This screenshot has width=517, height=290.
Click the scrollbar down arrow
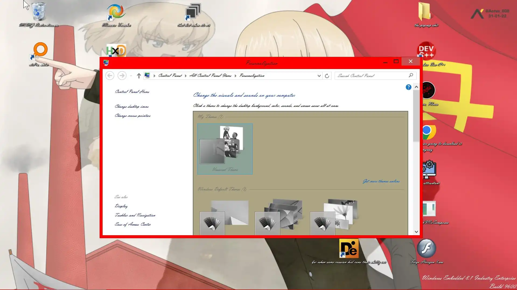pyautogui.click(x=416, y=232)
